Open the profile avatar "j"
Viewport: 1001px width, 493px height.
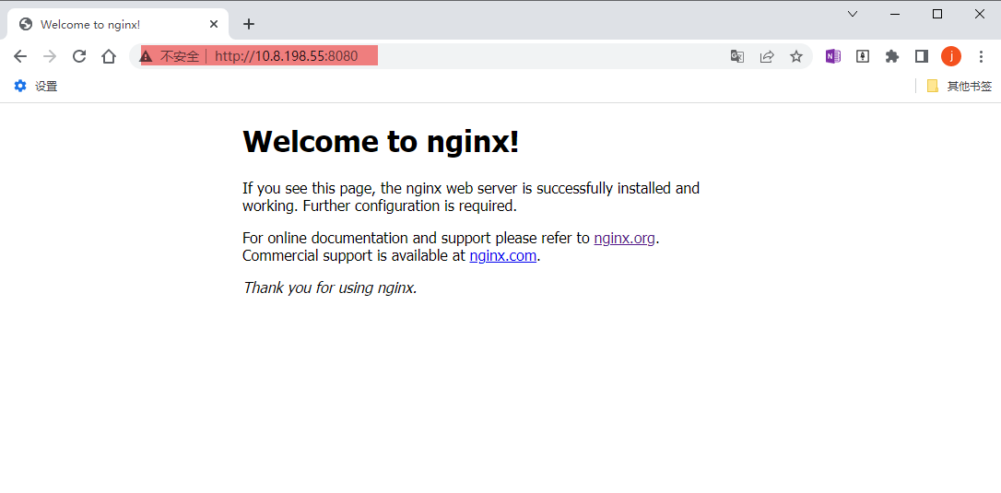click(951, 56)
